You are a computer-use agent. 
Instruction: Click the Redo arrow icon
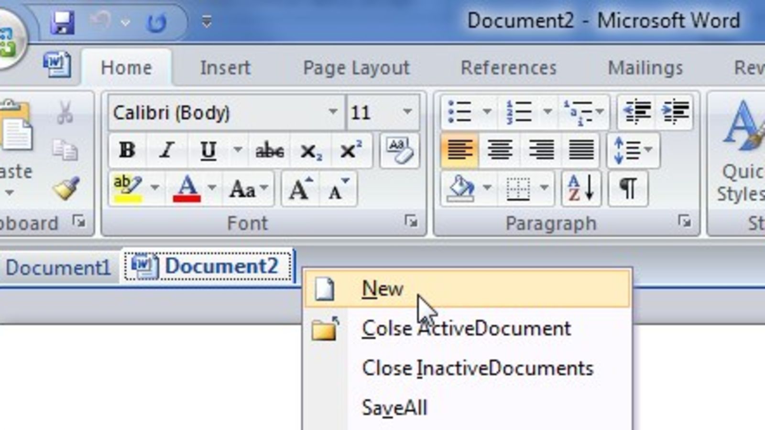156,22
